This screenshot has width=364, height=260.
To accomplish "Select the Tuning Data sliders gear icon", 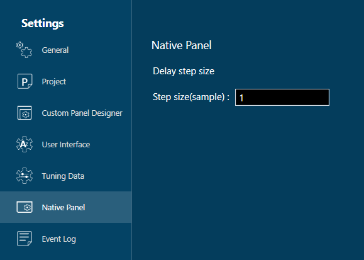I will click(25, 176).
